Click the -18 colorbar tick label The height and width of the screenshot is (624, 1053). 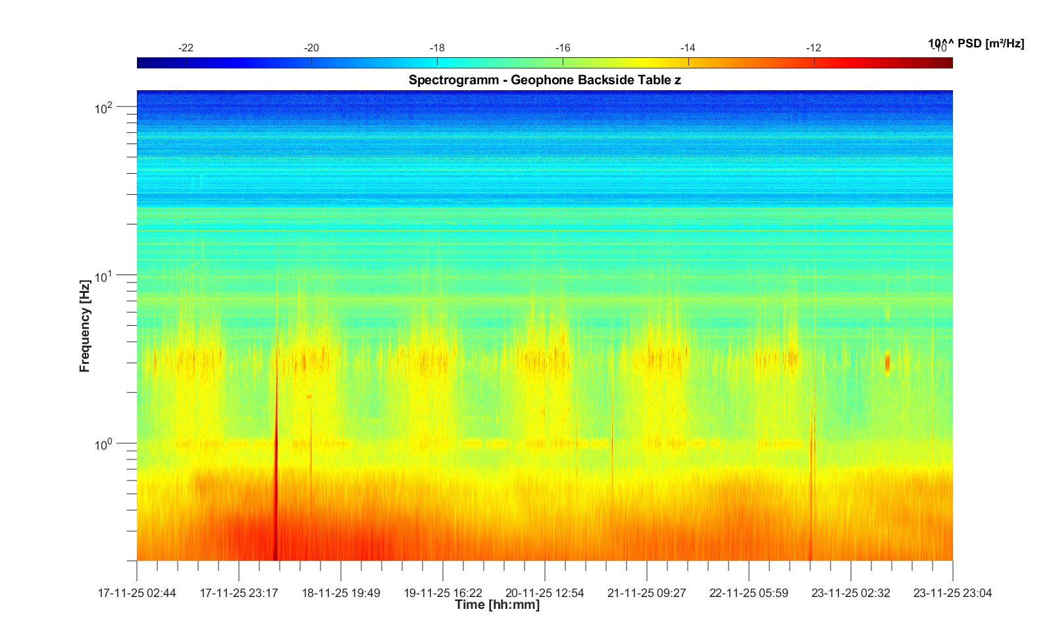[x=437, y=48]
